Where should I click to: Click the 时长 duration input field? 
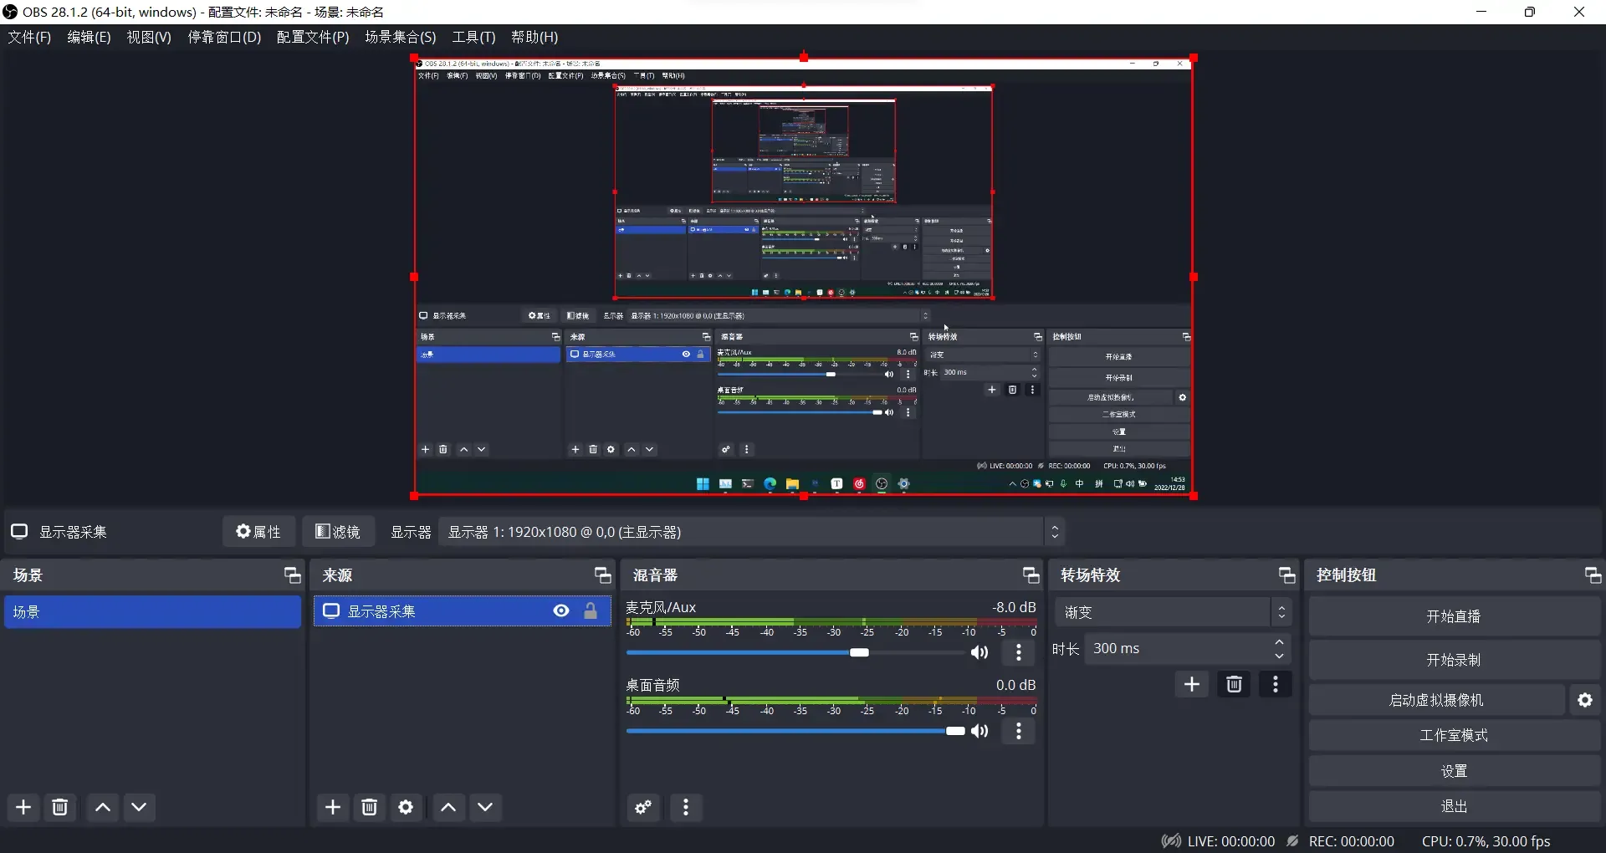click(x=1178, y=649)
